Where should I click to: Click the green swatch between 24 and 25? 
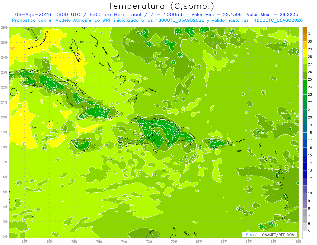[305, 83]
